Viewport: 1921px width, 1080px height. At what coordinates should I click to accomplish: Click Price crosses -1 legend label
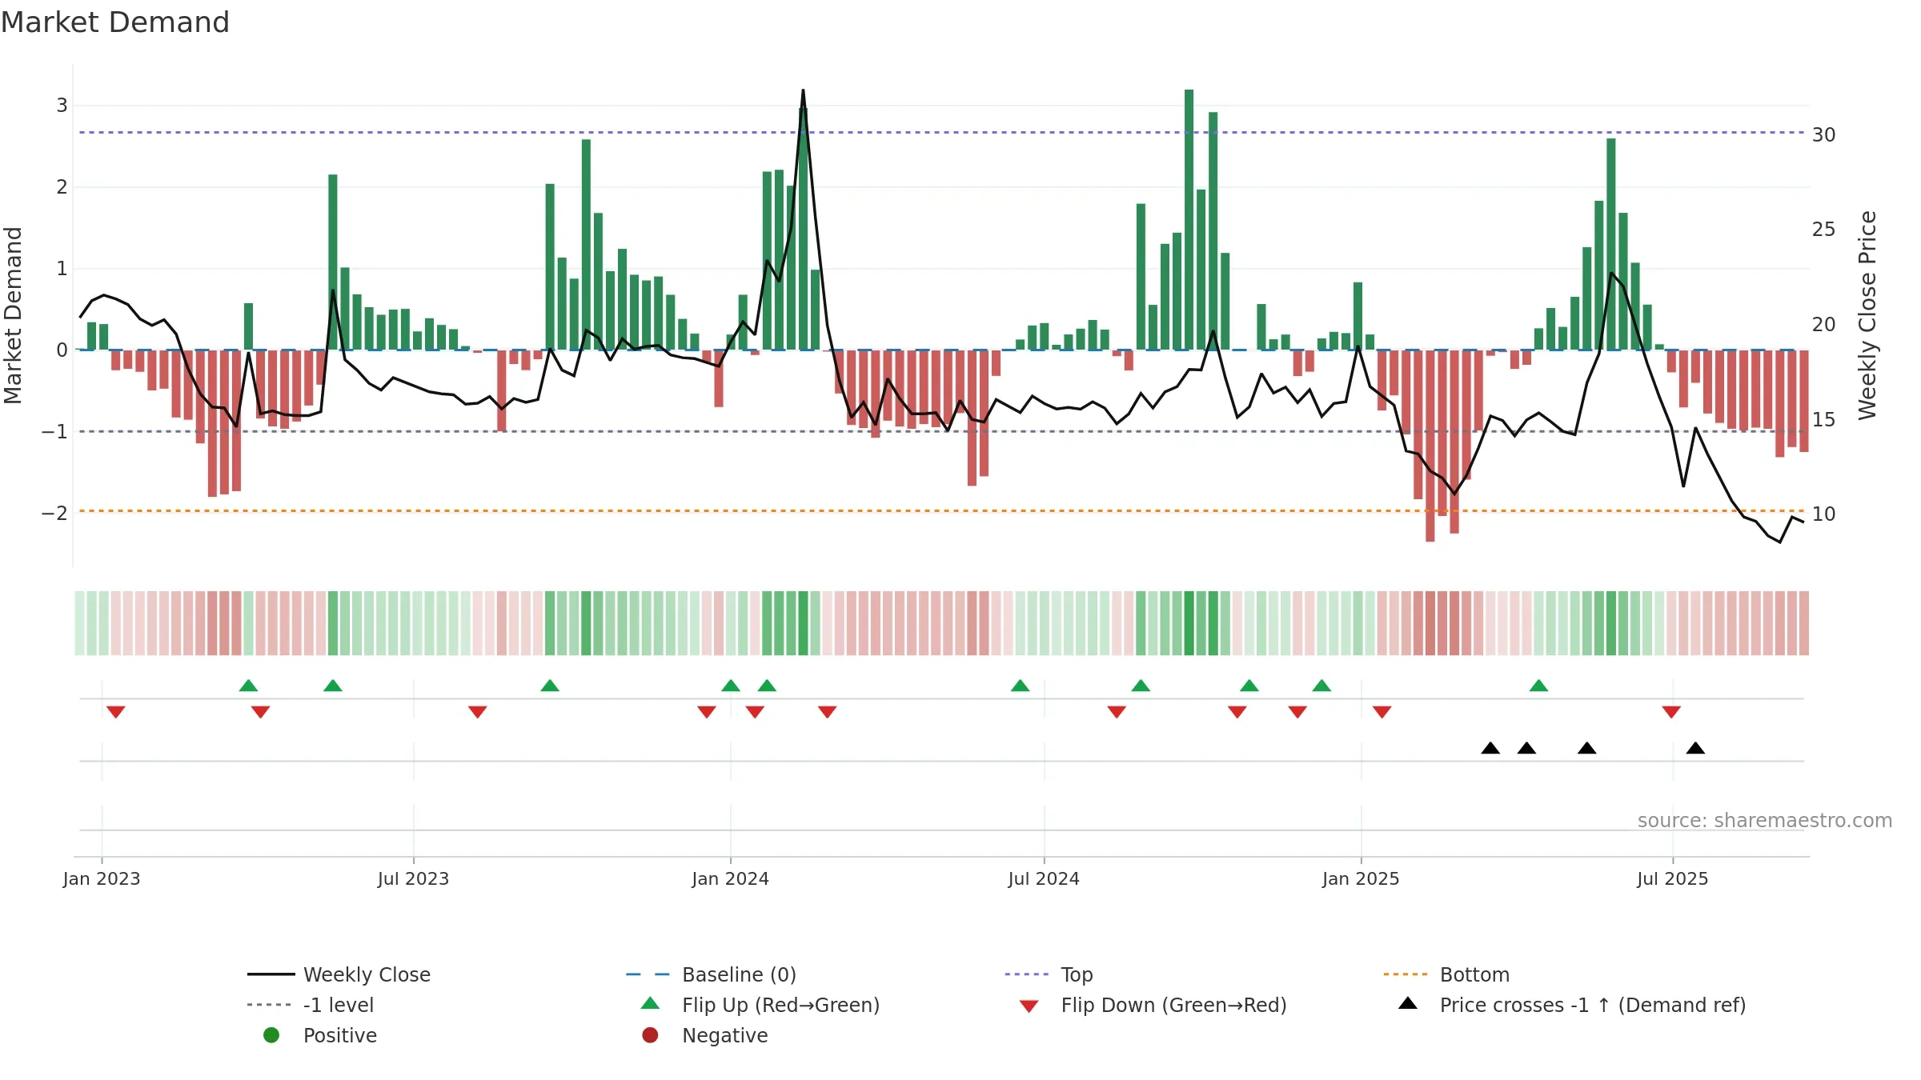[1593, 1005]
